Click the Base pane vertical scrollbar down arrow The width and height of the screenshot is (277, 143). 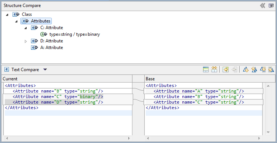268,132
